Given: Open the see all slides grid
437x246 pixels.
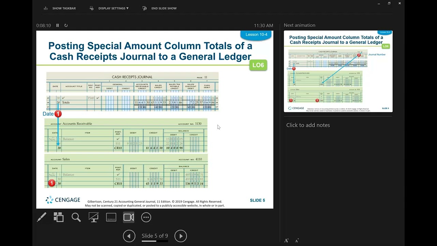Looking at the screenshot, I should click(59, 217).
